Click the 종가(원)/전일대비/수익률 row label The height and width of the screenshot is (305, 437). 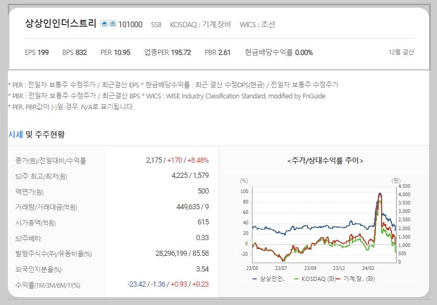point(51,161)
